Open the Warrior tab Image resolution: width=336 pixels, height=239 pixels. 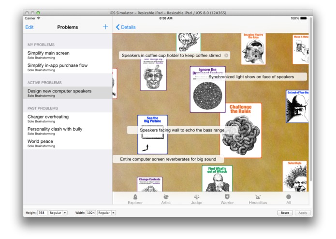(x=227, y=199)
